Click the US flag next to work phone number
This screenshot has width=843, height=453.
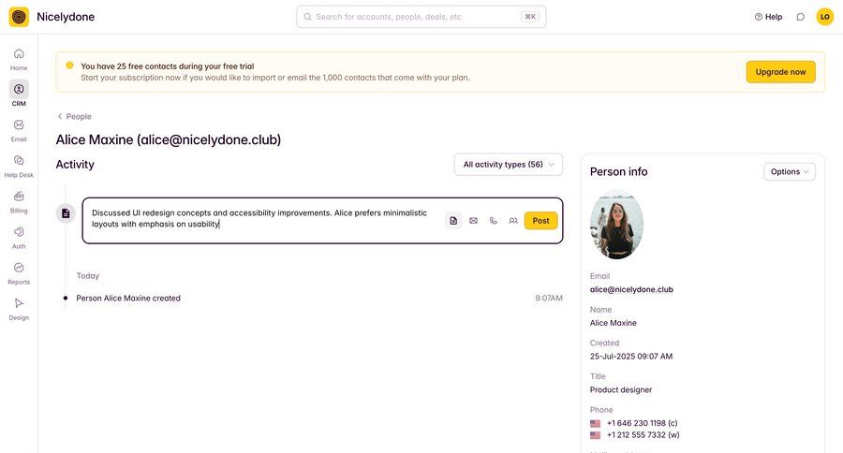coord(595,435)
